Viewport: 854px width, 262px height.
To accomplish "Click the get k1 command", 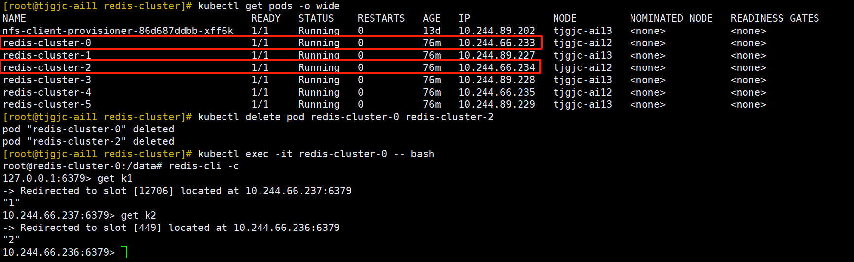I will click(115, 178).
